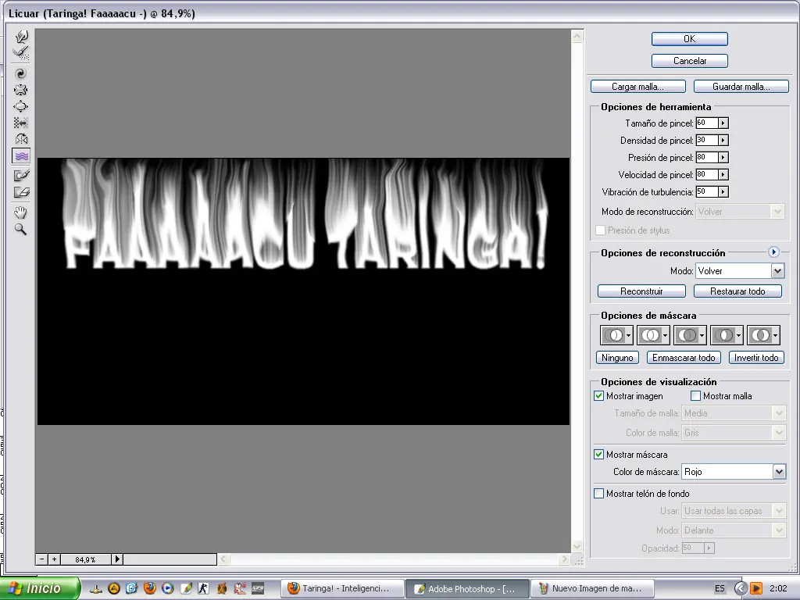800x600 pixels.
Task: Select the Pucker tool
Action: click(21, 91)
